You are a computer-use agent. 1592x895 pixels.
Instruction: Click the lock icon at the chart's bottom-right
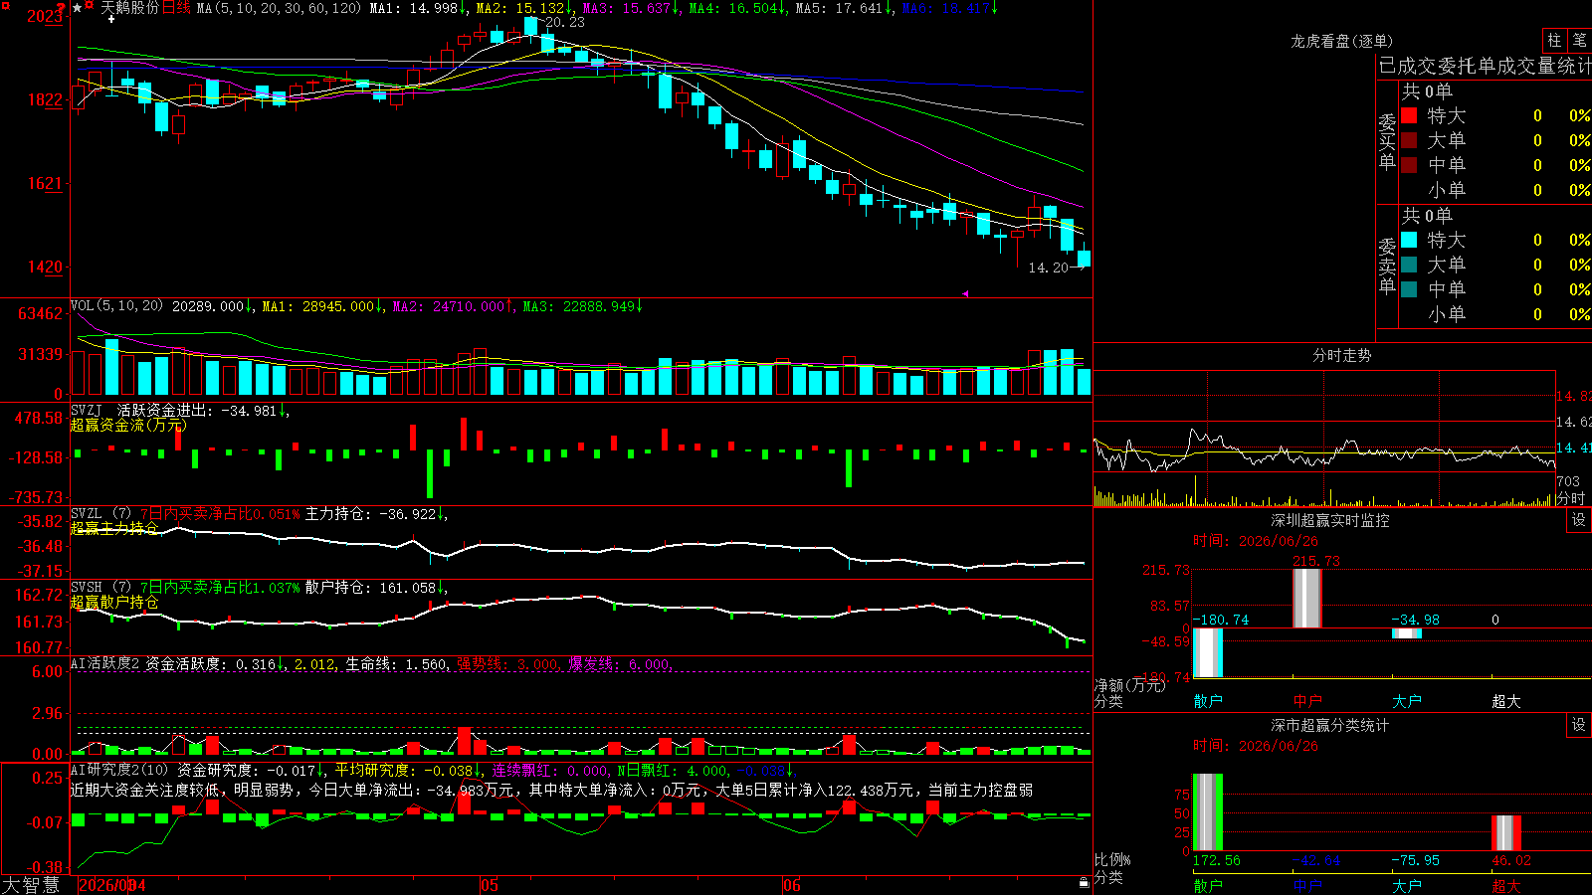pyautogui.click(x=1084, y=882)
